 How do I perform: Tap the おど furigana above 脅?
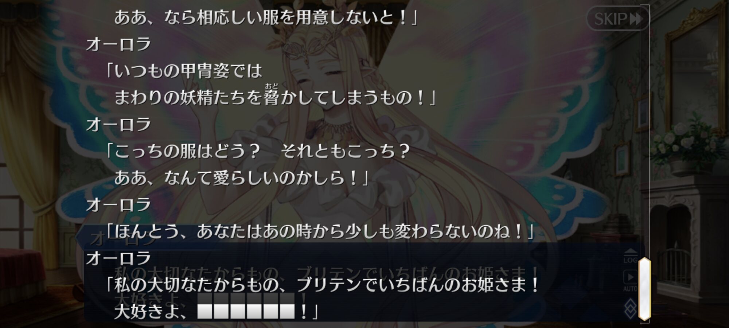pos(272,86)
